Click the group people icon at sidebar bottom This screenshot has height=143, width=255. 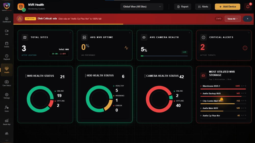pyautogui.click(x=7, y=133)
